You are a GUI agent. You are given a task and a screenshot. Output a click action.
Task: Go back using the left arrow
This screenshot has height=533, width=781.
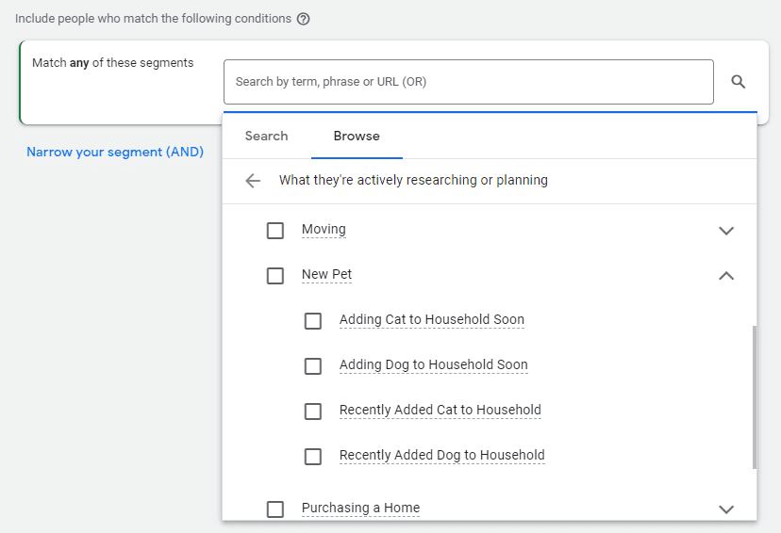253,181
